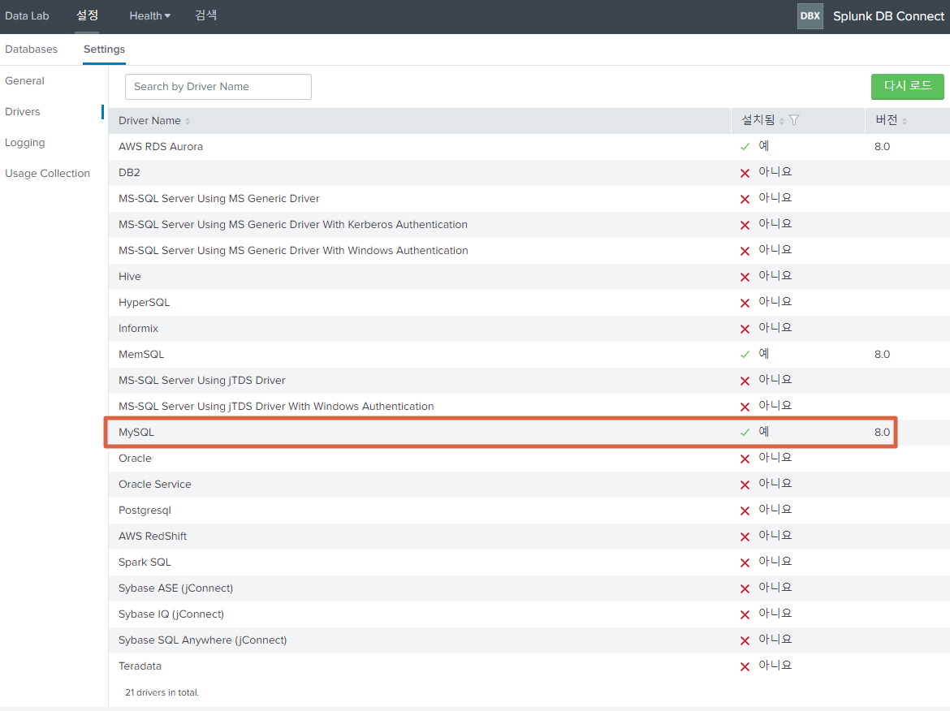The width and height of the screenshot is (950, 711).
Task: Click the 설치됨 column header
Action: [x=758, y=120]
